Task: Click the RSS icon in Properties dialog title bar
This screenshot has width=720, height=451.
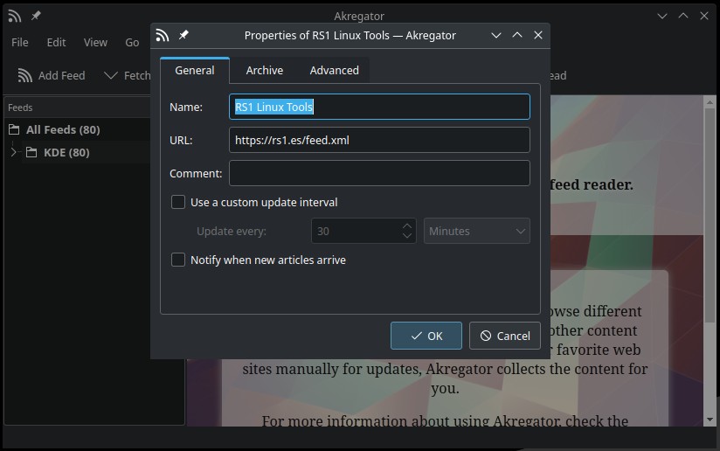Action: click(163, 35)
